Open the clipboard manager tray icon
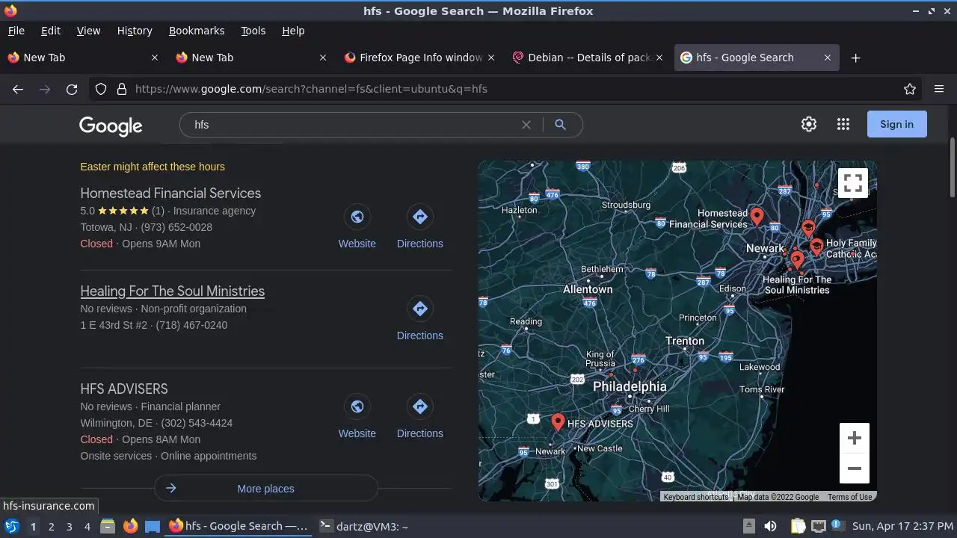This screenshot has width=957, height=538. [798, 526]
